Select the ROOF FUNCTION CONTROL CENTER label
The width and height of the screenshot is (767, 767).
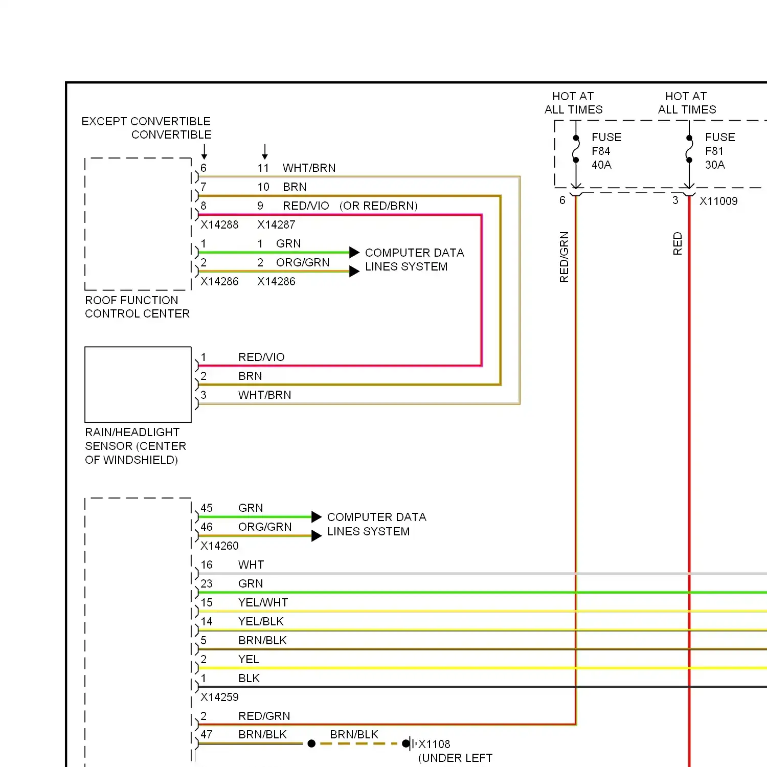click(137, 307)
